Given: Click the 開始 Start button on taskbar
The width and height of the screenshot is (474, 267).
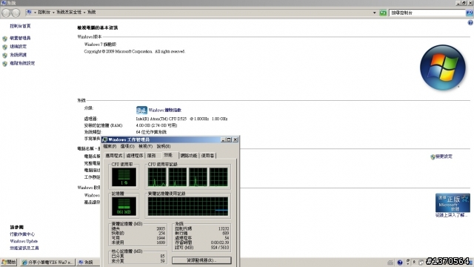Looking at the screenshot, I should coord(9,262).
